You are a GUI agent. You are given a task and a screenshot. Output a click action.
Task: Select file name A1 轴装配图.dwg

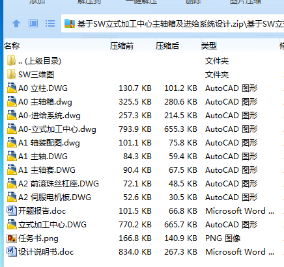coord(49,143)
